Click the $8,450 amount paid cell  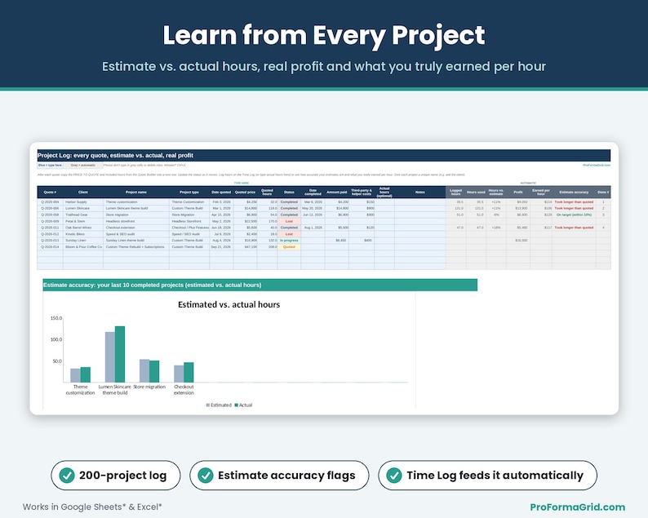[337, 240]
